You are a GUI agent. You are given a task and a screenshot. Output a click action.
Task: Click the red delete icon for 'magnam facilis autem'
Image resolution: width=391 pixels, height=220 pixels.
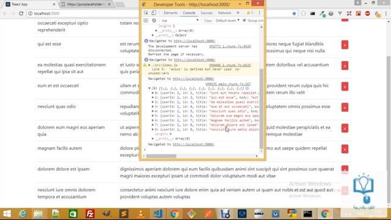tap(345, 149)
